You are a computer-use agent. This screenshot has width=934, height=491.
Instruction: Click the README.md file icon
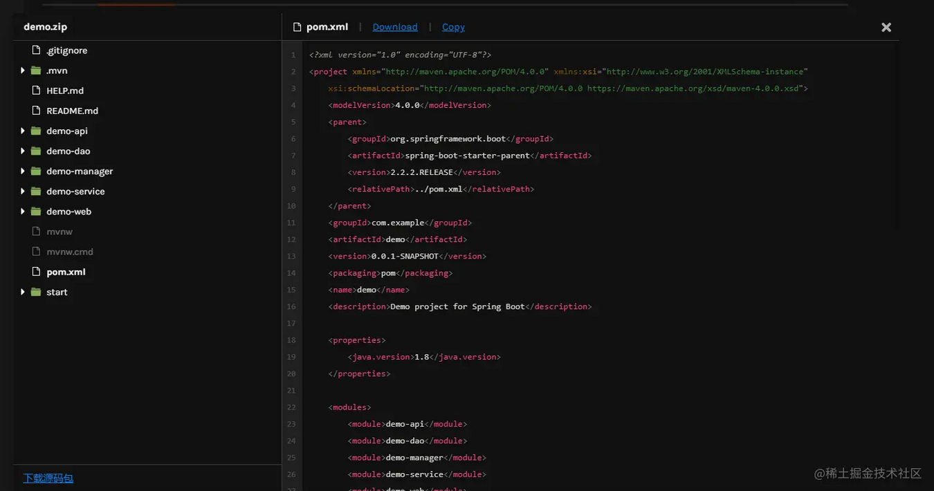(x=36, y=111)
